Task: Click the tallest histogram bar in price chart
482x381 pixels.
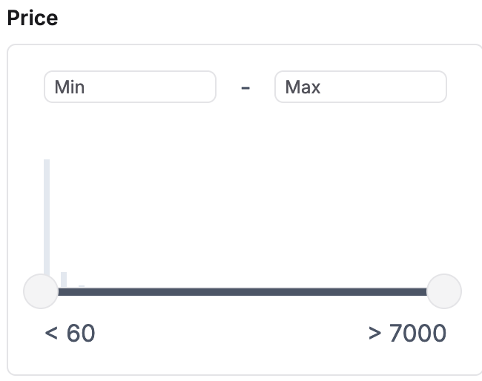Action: click(47, 218)
